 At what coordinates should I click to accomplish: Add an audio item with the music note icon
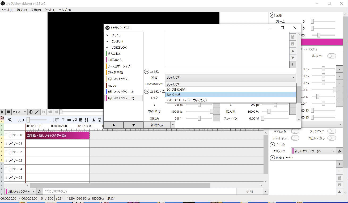(75, 120)
